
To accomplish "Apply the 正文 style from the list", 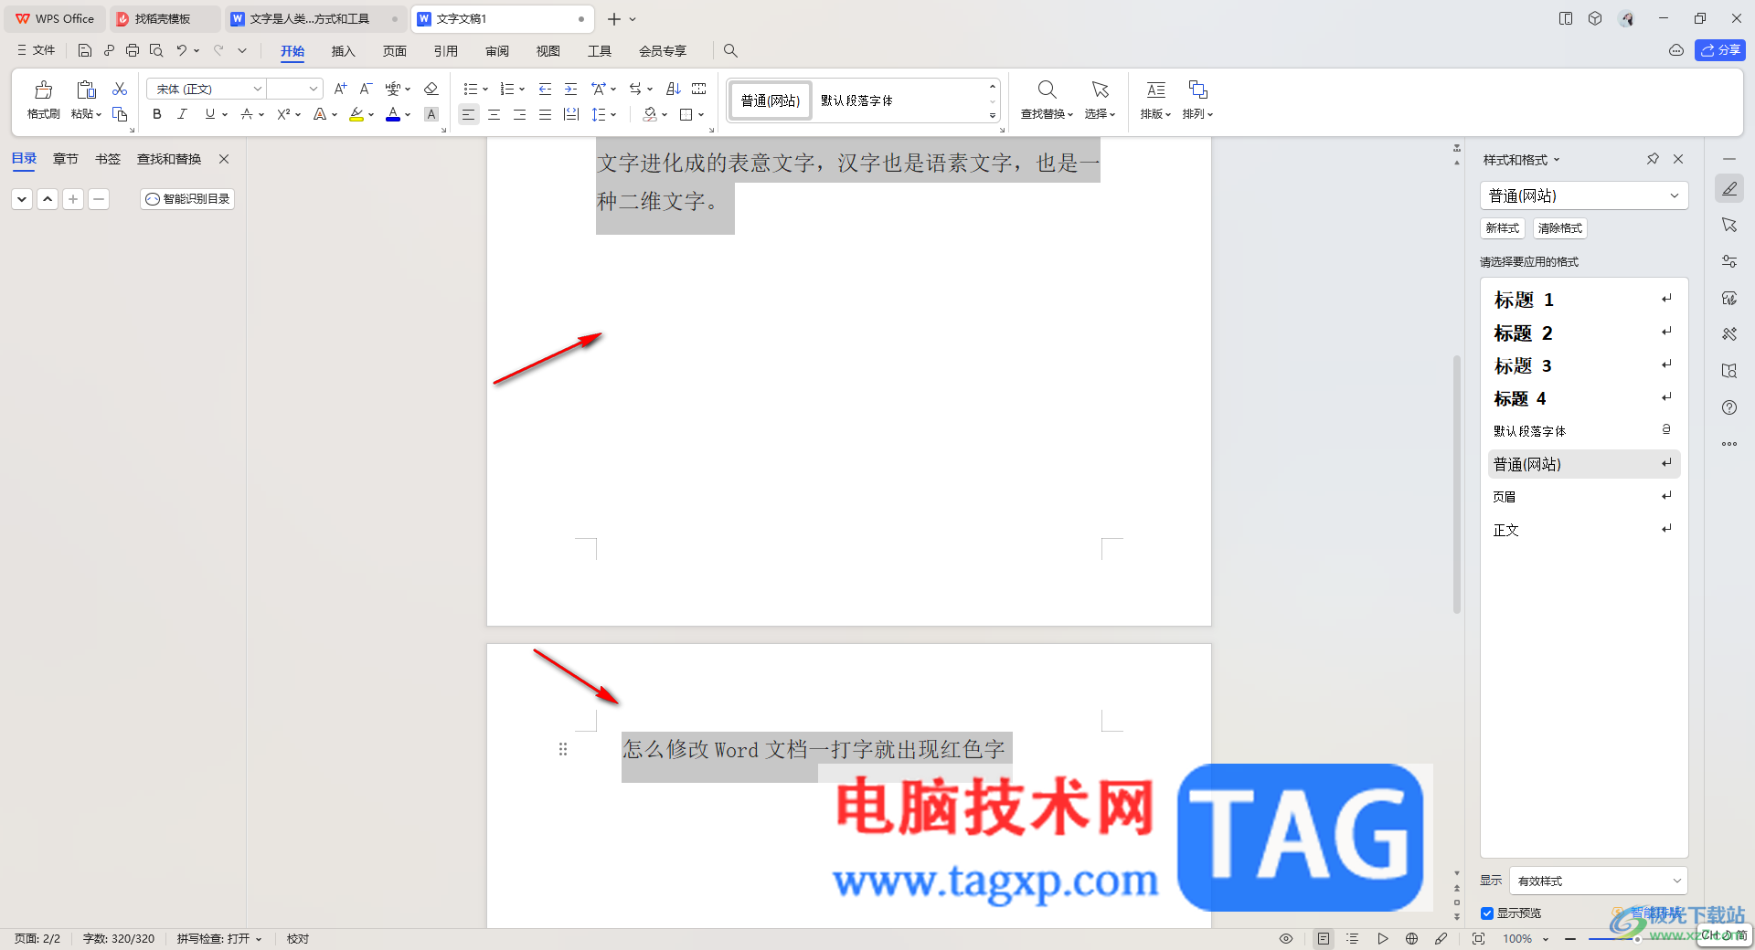I will coord(1584,530).
